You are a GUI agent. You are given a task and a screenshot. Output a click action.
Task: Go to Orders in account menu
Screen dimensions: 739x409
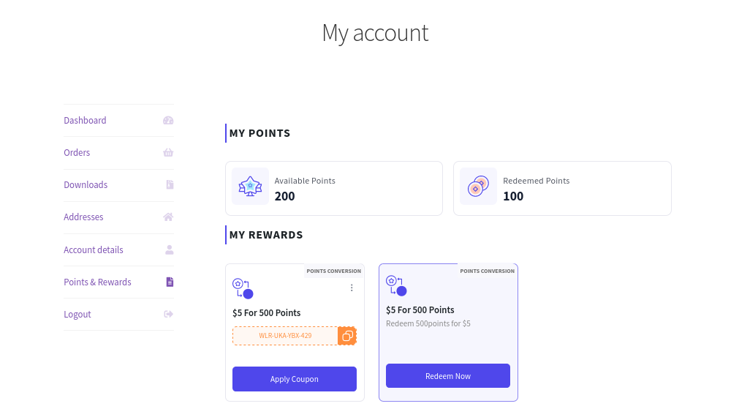tap(77, 152)
